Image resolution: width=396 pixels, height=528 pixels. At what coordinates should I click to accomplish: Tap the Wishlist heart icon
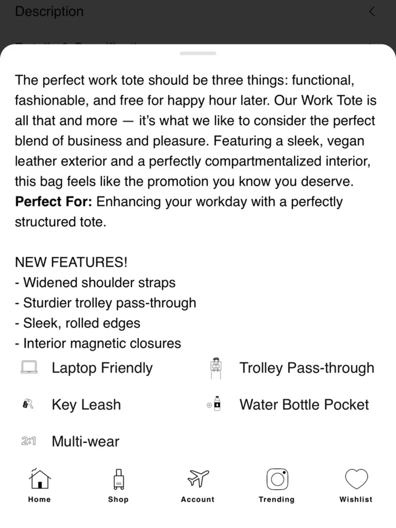pyautogui.click(x=356, y=478)
